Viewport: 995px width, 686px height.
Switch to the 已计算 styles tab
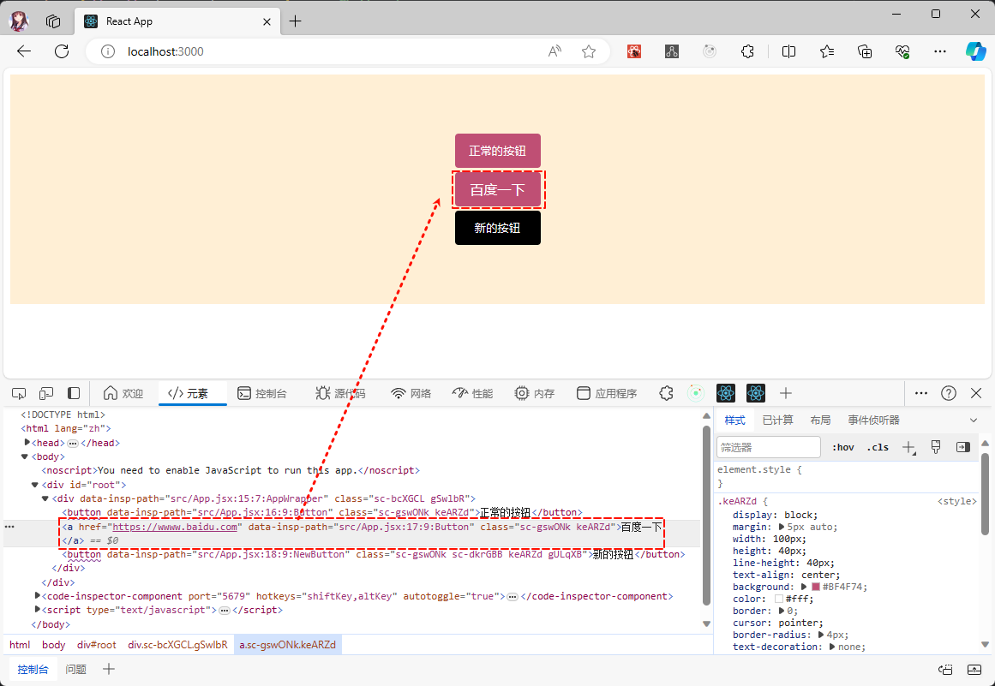click(x=778, y=420)
